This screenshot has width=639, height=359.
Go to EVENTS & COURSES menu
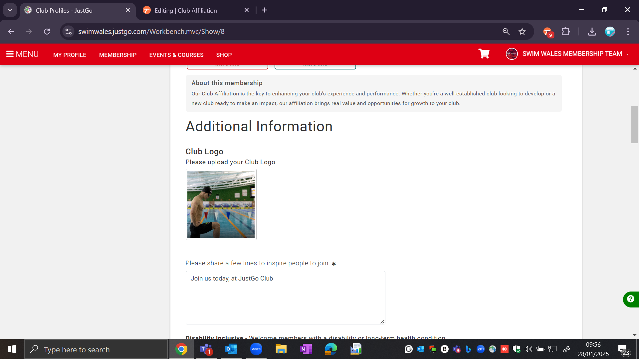pos(176,55)
